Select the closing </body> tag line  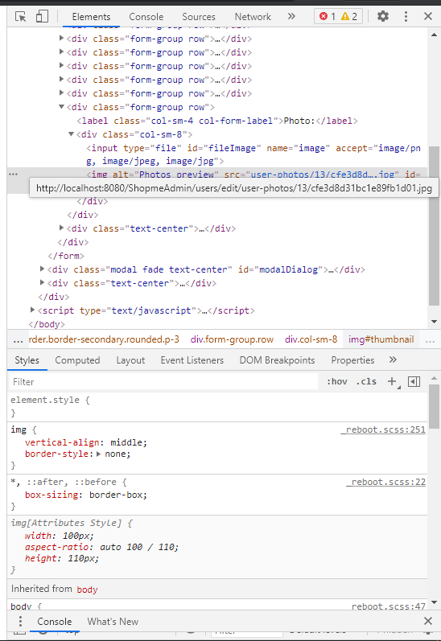pyautogui.click(x=47, y=324)
